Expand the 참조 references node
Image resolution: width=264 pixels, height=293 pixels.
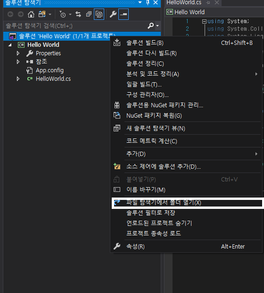click(18, 61)
